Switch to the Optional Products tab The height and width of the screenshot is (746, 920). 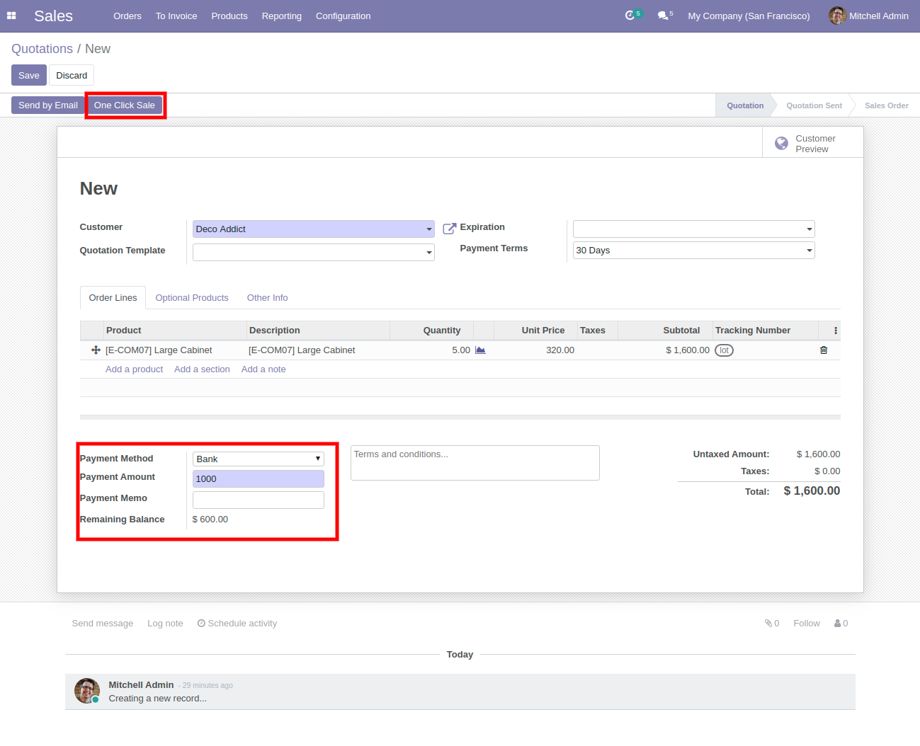point(192,298)
